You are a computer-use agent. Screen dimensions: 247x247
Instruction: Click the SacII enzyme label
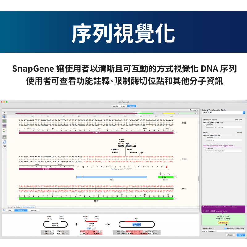[x=115, y=153]
